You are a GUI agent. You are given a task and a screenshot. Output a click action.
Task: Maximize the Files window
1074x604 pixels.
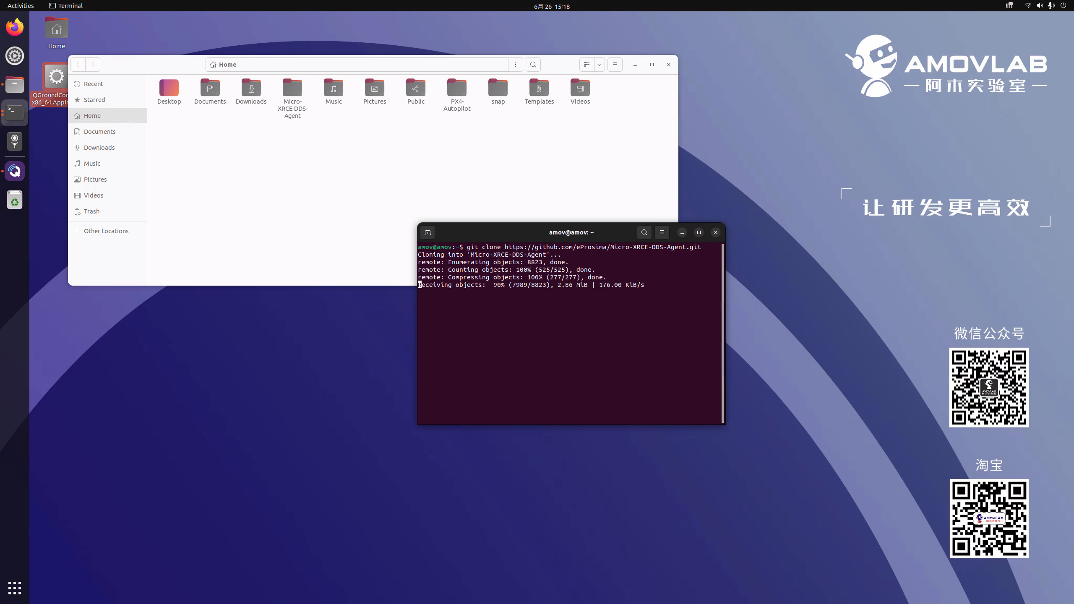pyautogui.click(x=652, y=65)
